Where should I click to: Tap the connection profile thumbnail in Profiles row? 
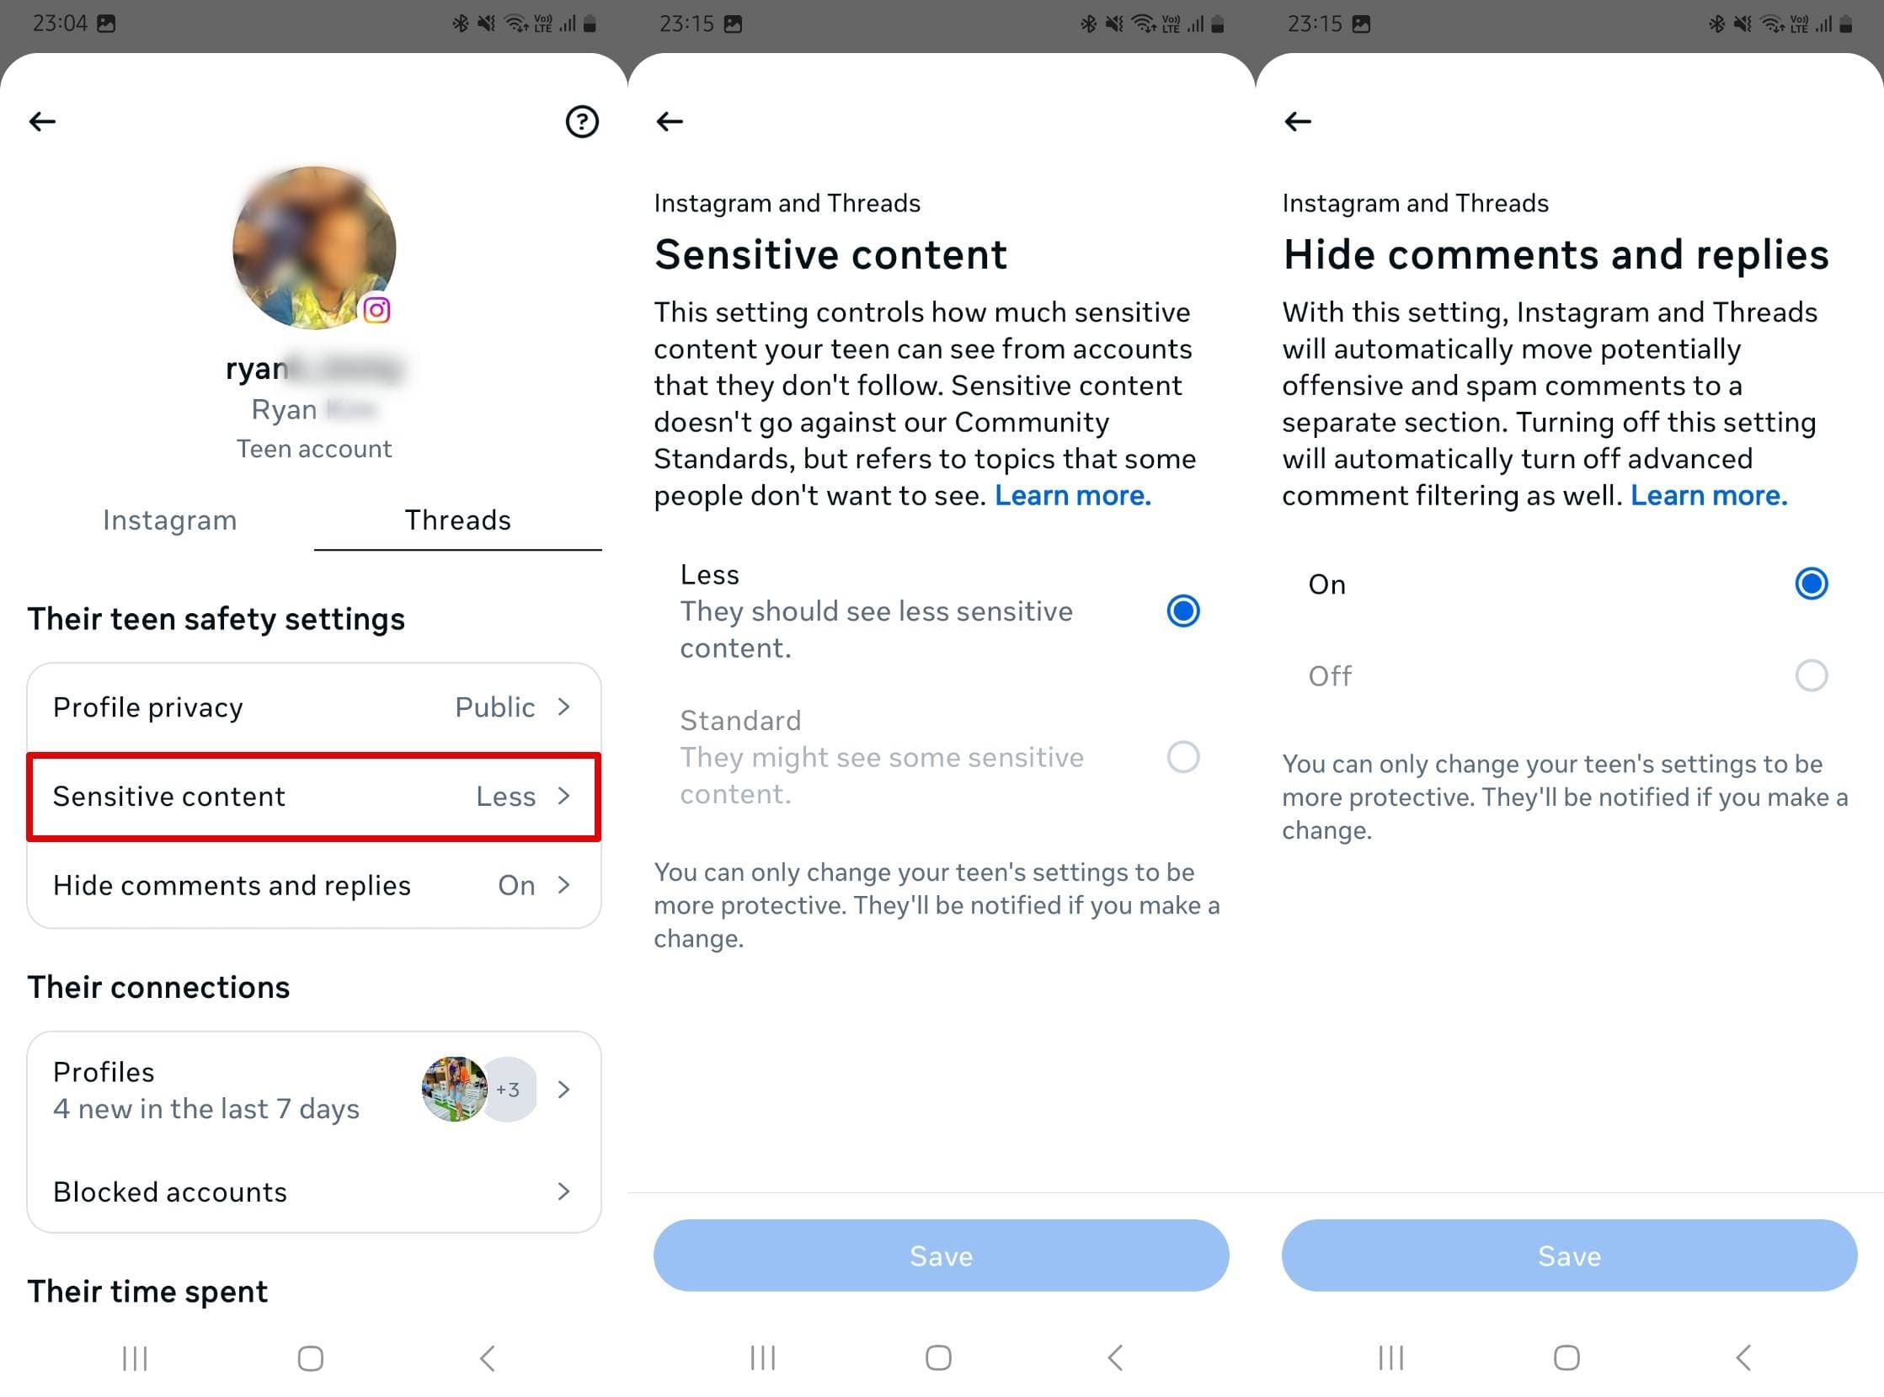(x=454, y=1090)
